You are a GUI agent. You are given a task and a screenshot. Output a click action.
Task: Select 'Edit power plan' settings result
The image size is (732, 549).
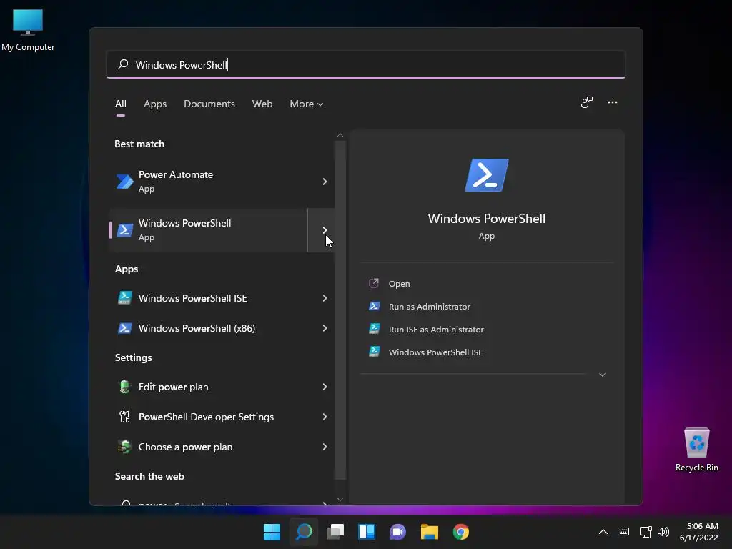[173, 387]
